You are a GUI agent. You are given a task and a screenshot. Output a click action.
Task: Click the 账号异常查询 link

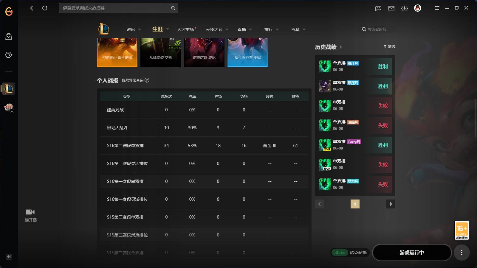point(132,80)
